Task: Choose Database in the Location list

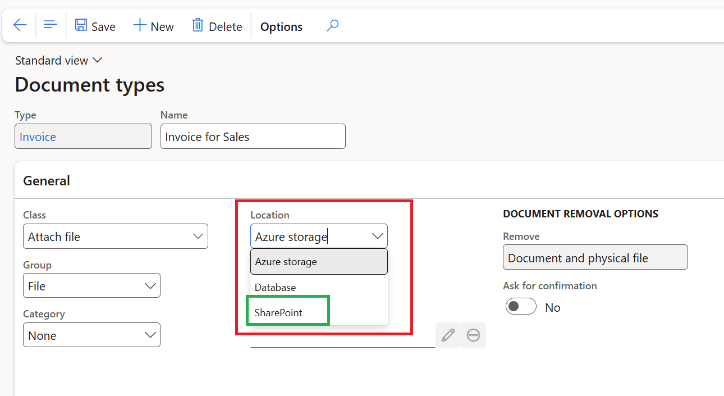Action: point(275,287)
